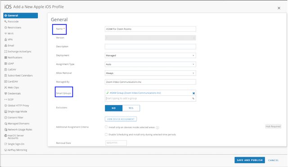288x167 pixels.
Task: Click the AirPlay Mirroring icon
Action: tap(5, 150)
